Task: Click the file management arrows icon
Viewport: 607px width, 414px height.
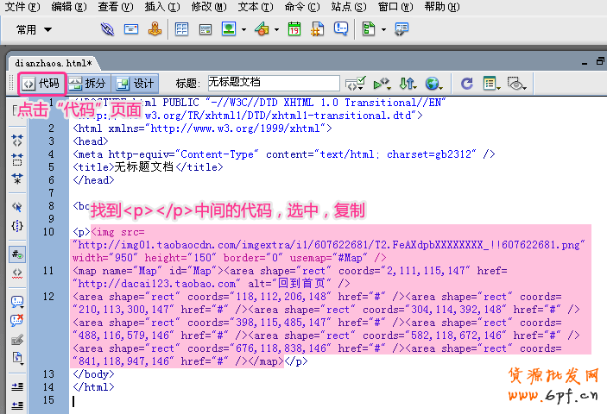Action: (408, 84)
